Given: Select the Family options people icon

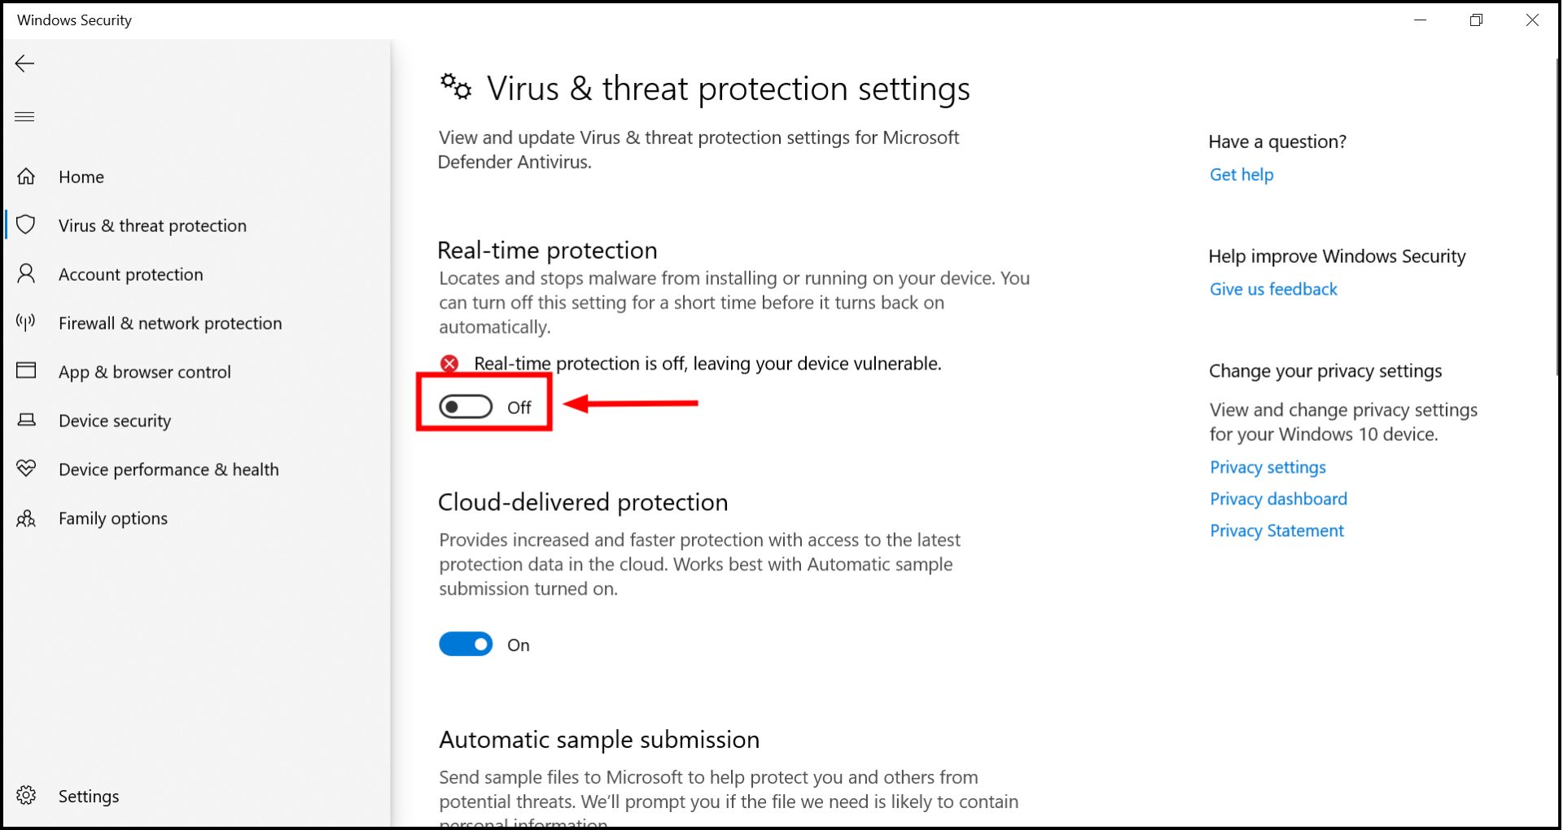Looking at the screenshot, I should tap(26, 518).
